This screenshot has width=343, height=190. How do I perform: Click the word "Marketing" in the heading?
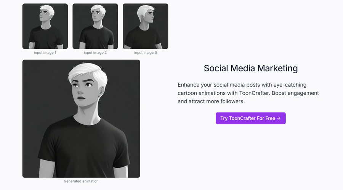tap(277, 68)
